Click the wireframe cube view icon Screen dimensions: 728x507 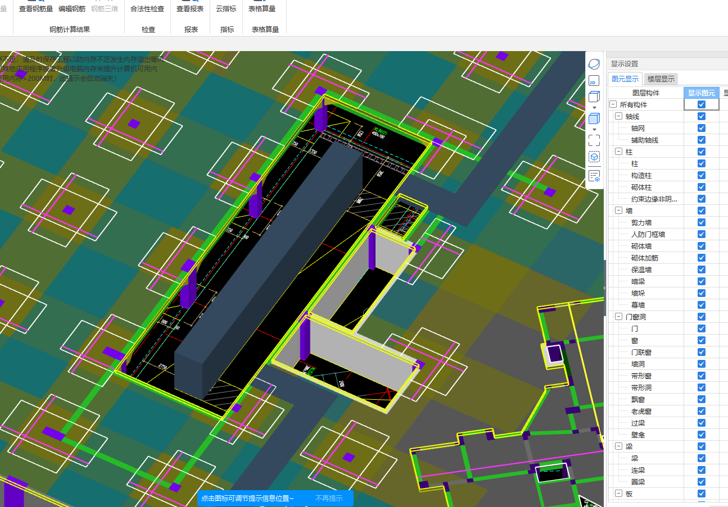coord(594,97)
